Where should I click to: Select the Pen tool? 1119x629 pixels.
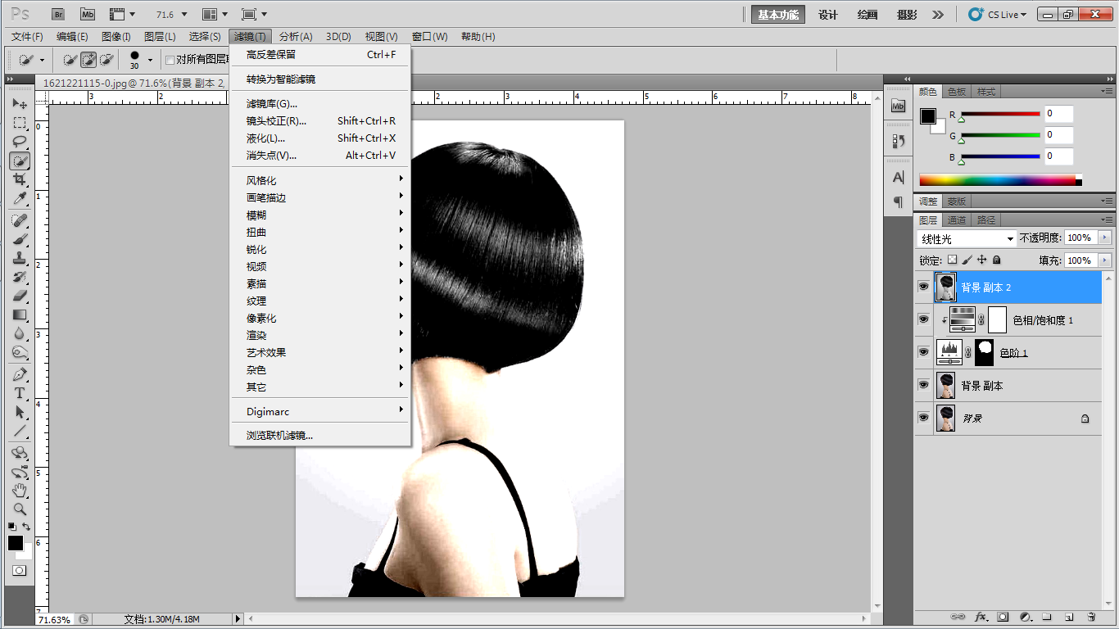click(20, 374)
